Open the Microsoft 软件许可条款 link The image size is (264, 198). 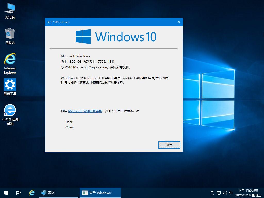tap(85, 111)
